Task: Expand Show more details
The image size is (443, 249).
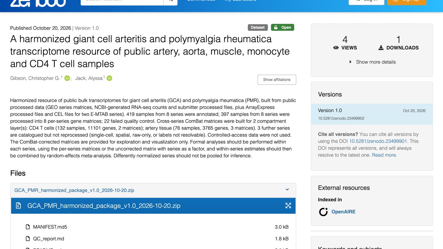Action: tap(372, 62)
